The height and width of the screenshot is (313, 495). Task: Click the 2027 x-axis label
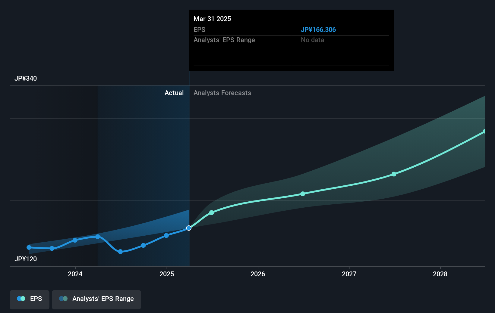point(349,274)
